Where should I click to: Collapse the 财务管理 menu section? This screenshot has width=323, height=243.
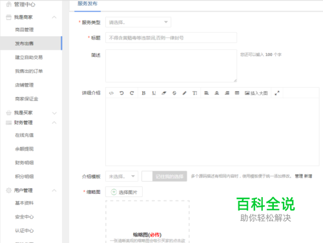(x=54, y=123)
